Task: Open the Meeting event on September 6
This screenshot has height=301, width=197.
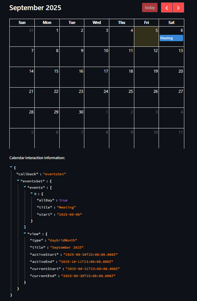Action: [x=171, y=38]
